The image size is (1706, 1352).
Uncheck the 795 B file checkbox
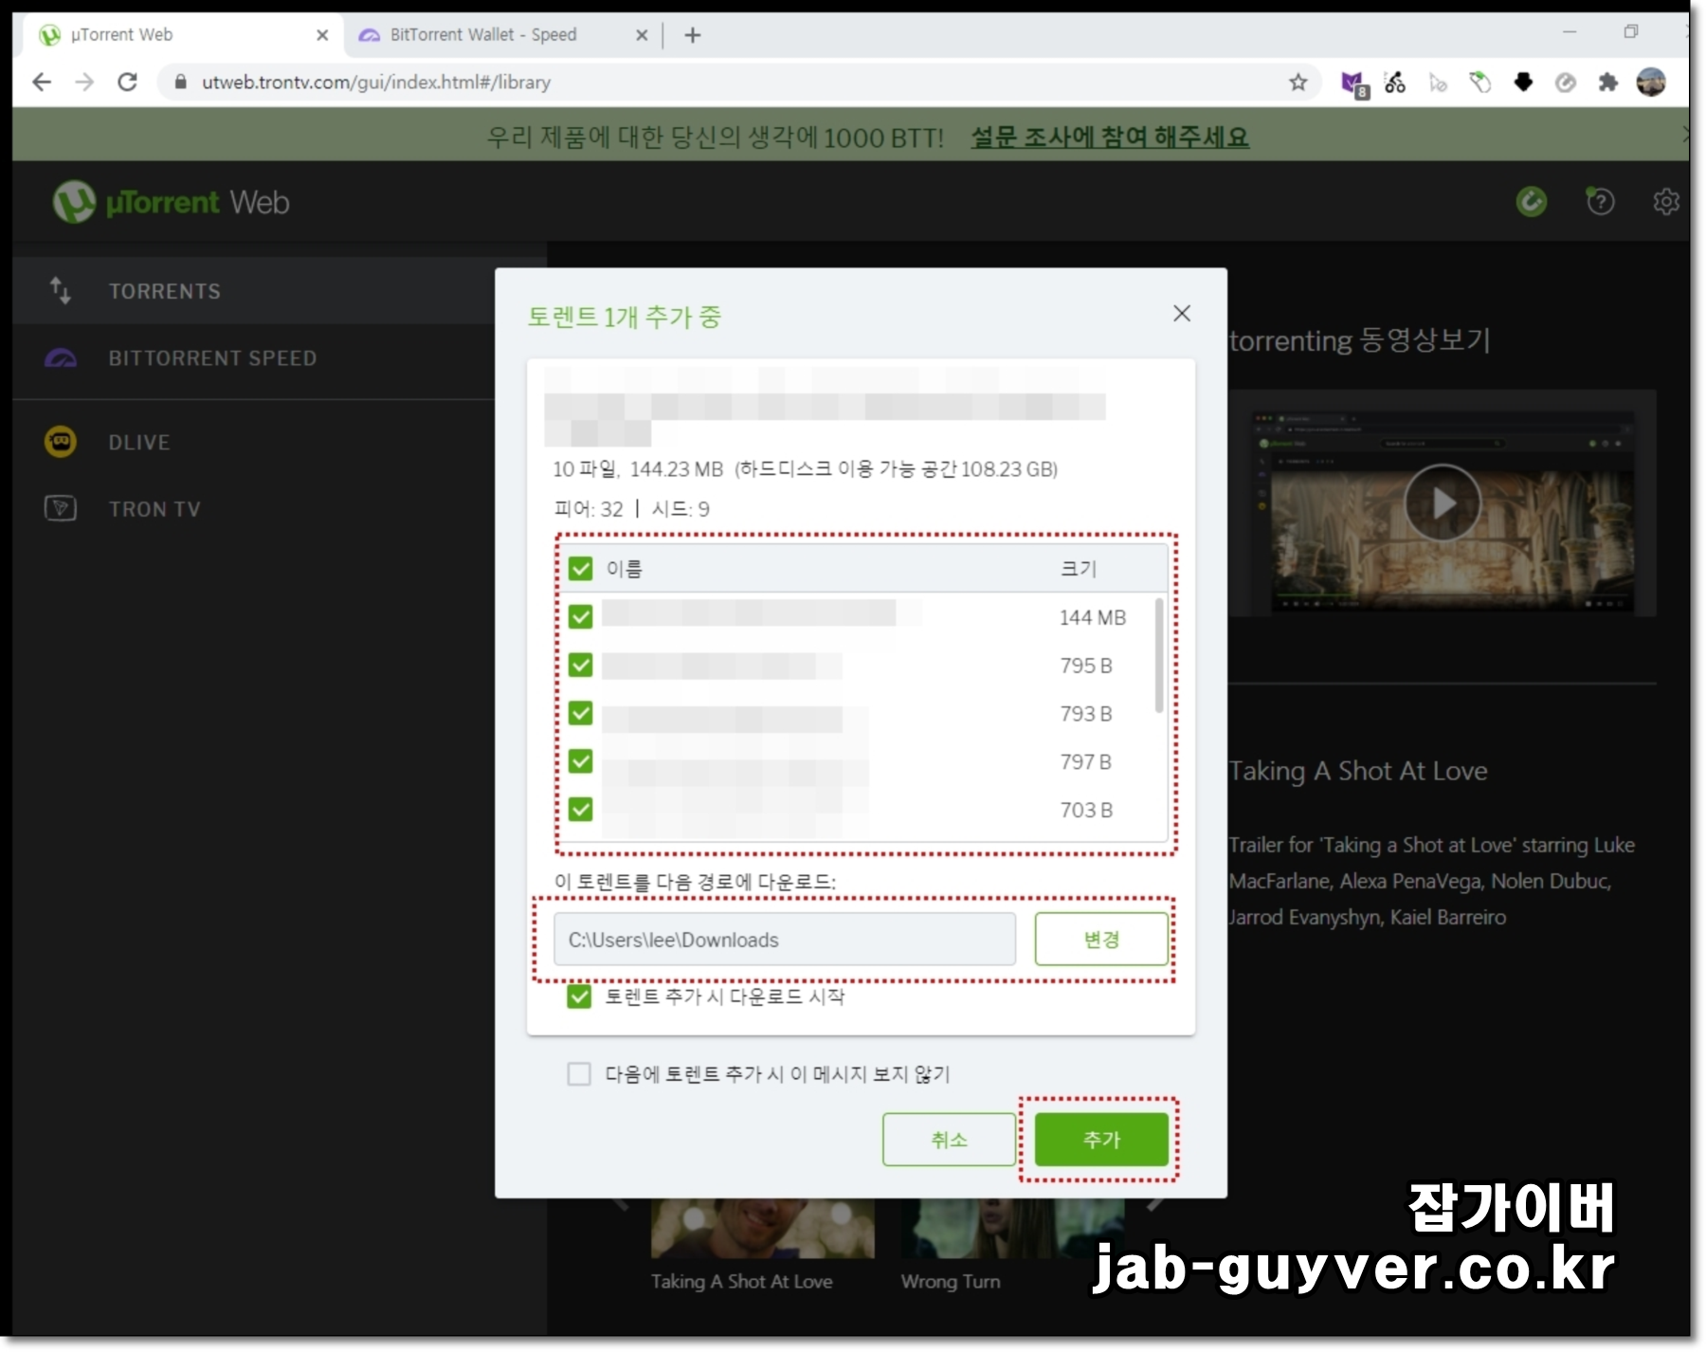point(580,666)
